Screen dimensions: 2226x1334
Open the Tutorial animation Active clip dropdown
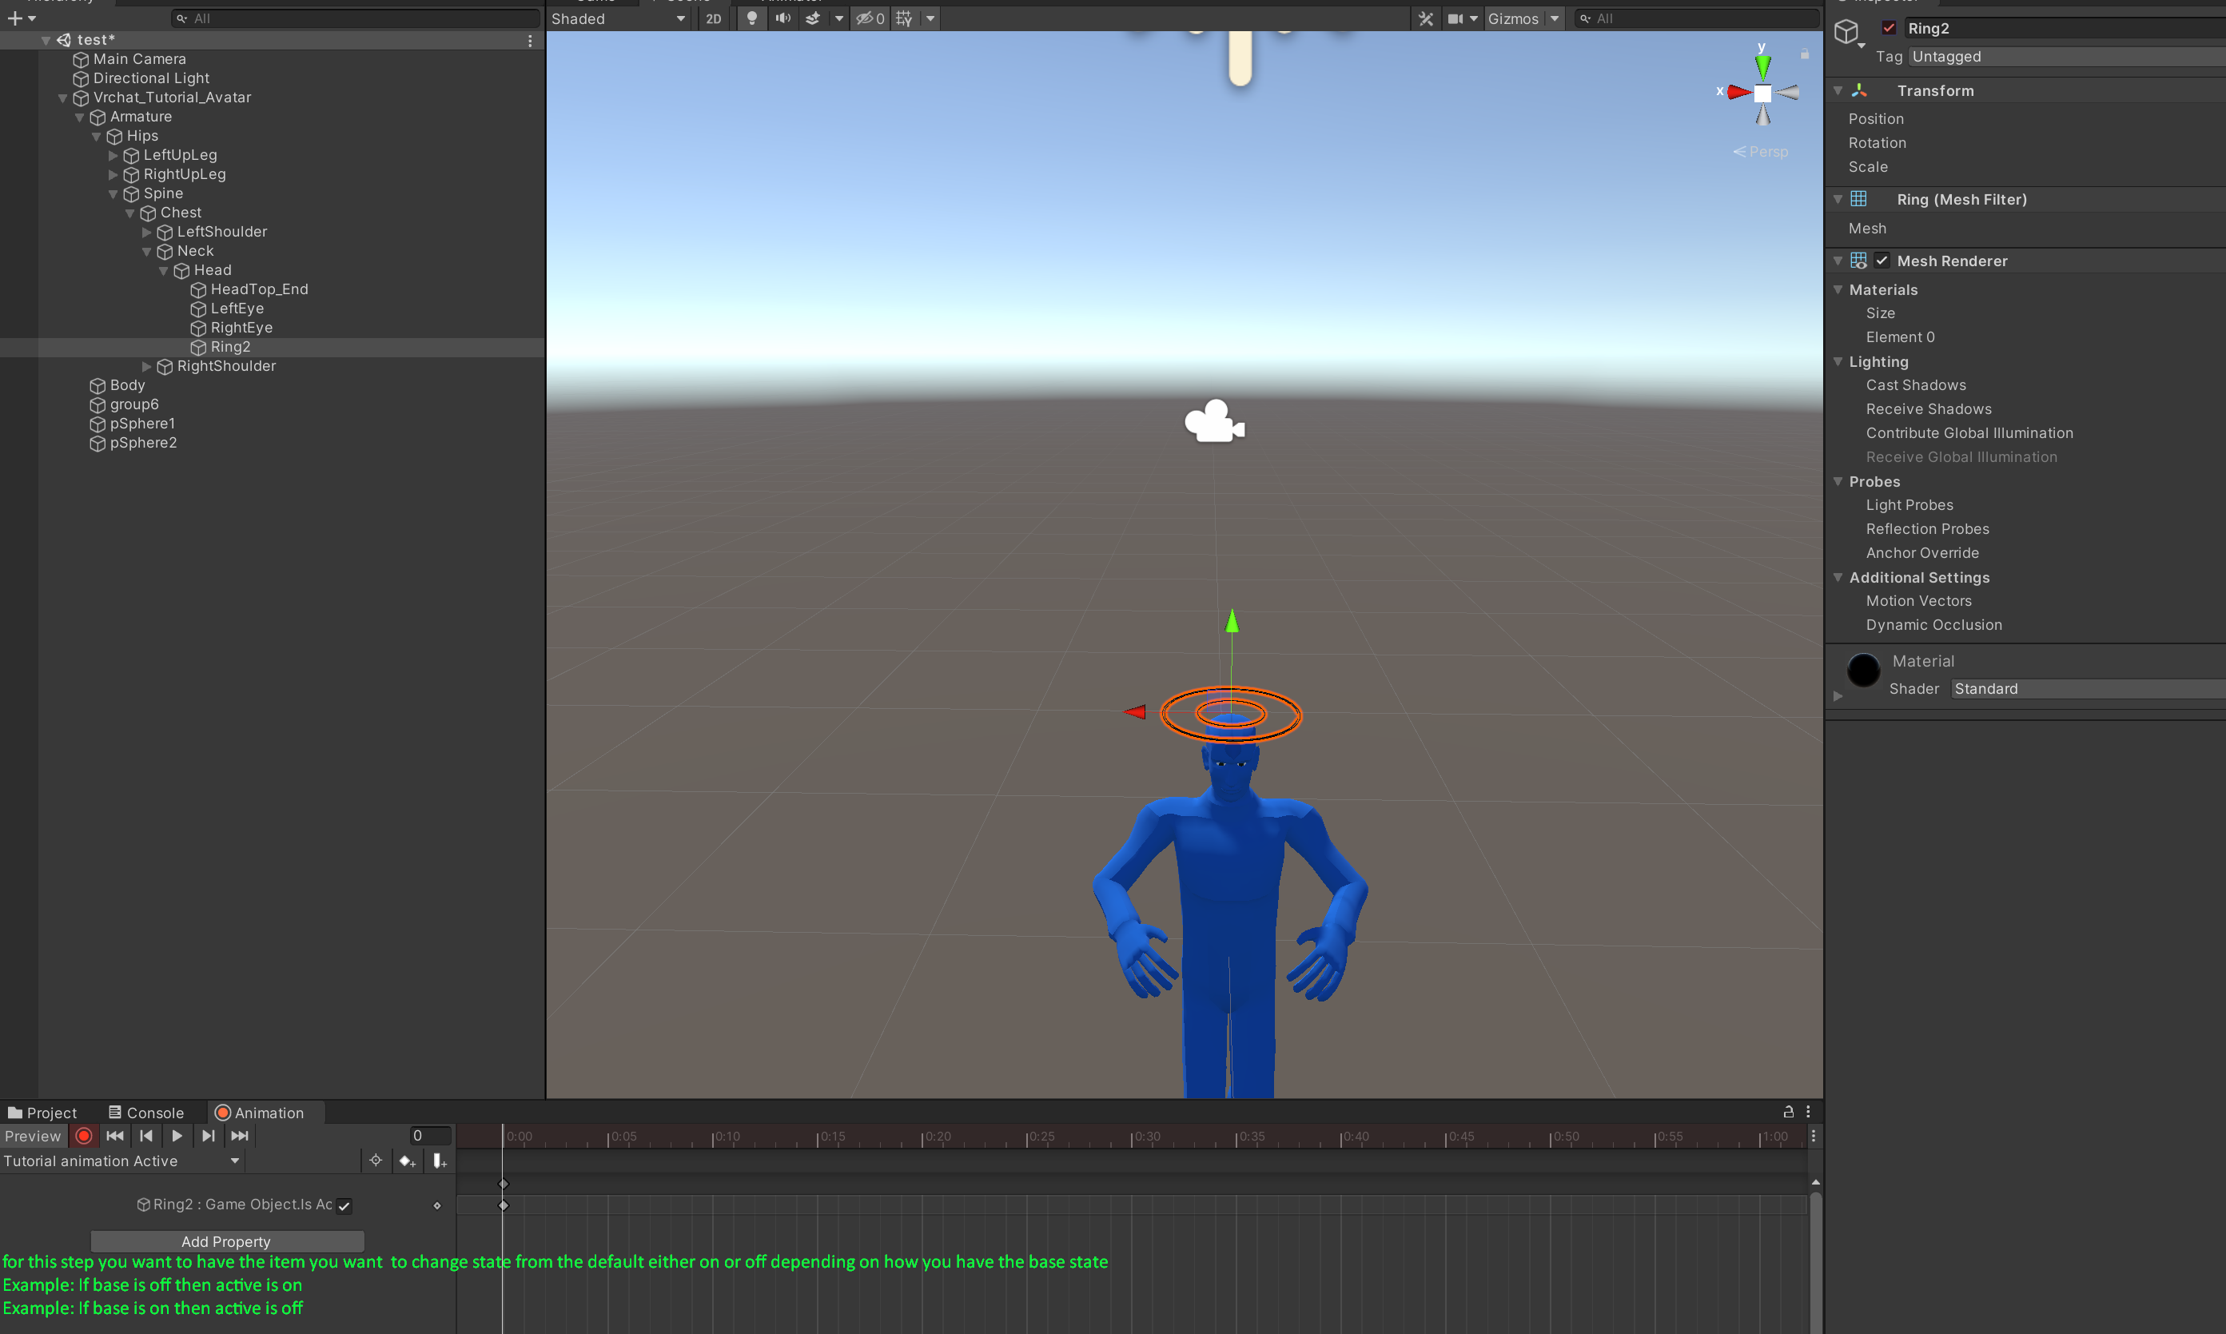[121, 1161]
